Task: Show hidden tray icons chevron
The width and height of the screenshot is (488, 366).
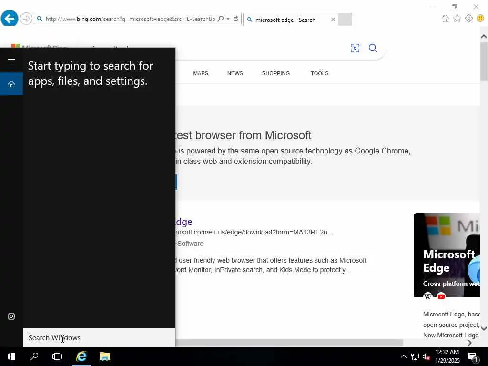Action: pyautogui.click(x=403, y=356)
